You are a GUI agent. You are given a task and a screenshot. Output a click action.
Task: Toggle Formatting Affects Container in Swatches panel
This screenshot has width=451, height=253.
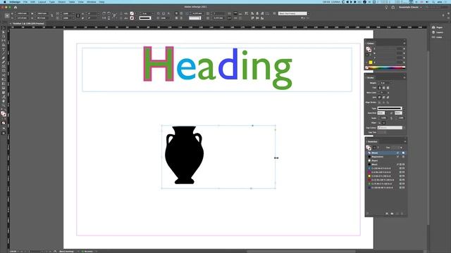click(374, 148)
